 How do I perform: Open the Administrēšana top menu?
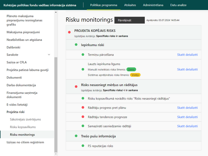pyautogui.click(x=153, y=5)
